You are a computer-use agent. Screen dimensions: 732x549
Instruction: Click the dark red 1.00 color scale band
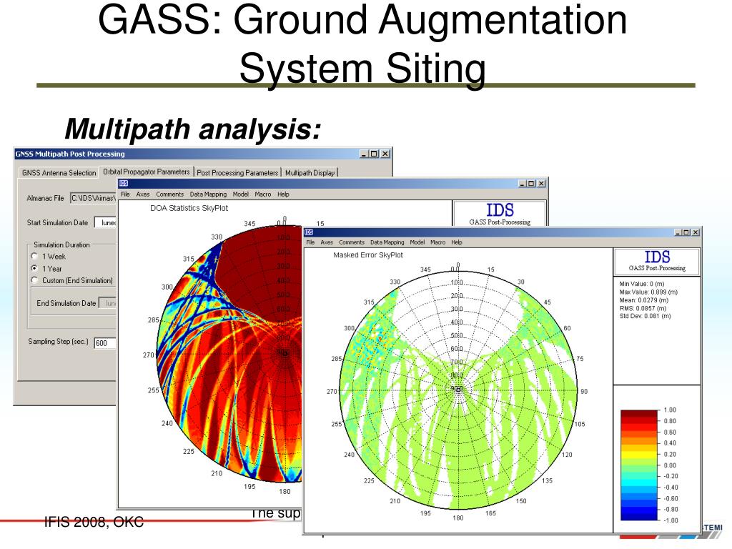pos(639,414)
